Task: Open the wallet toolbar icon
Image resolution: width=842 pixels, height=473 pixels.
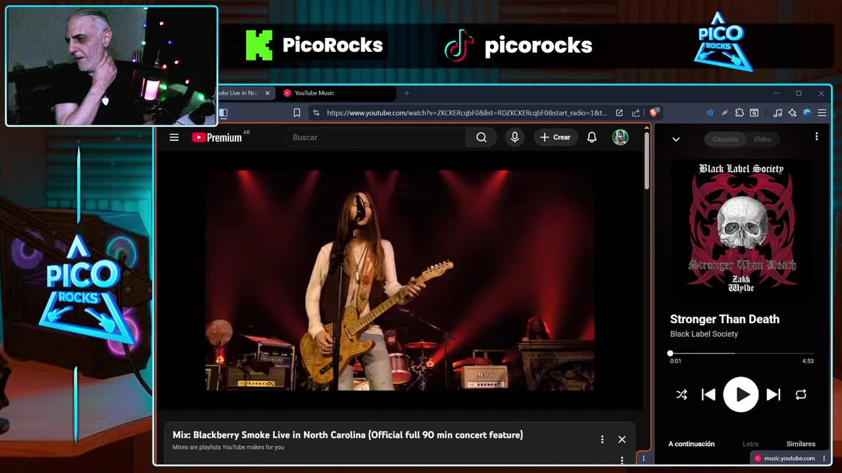Action: point(755,113)
